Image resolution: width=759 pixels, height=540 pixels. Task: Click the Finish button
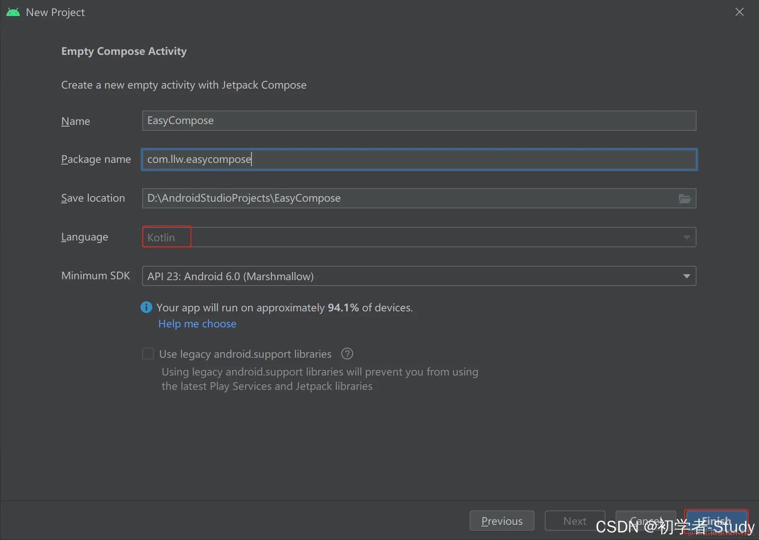716,521
